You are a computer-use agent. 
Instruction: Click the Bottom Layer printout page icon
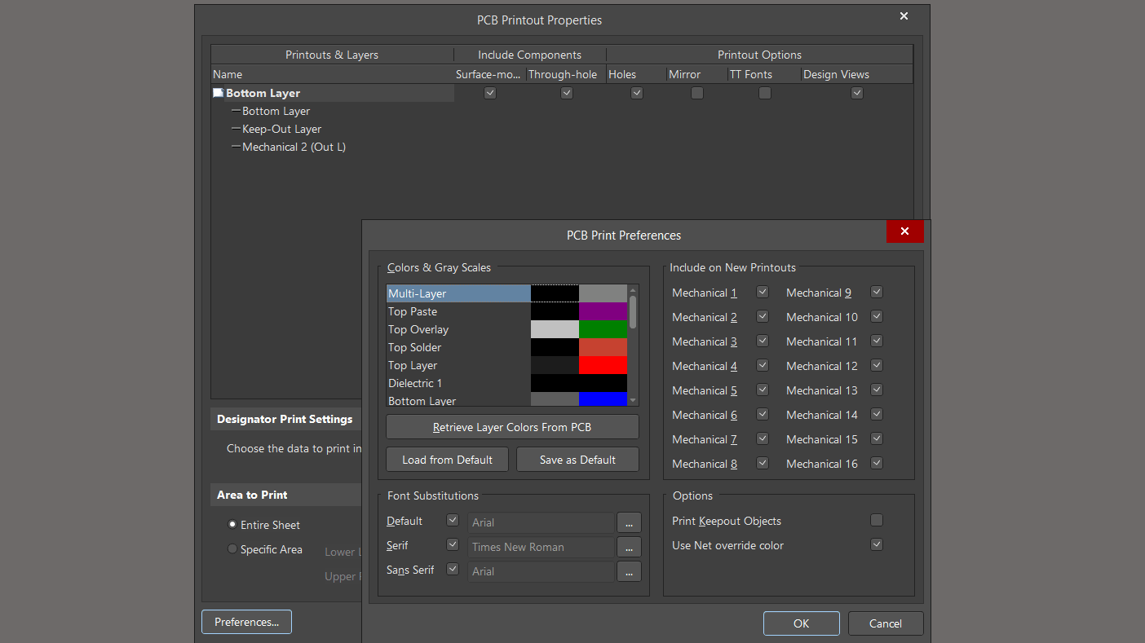tap(218, 93)
